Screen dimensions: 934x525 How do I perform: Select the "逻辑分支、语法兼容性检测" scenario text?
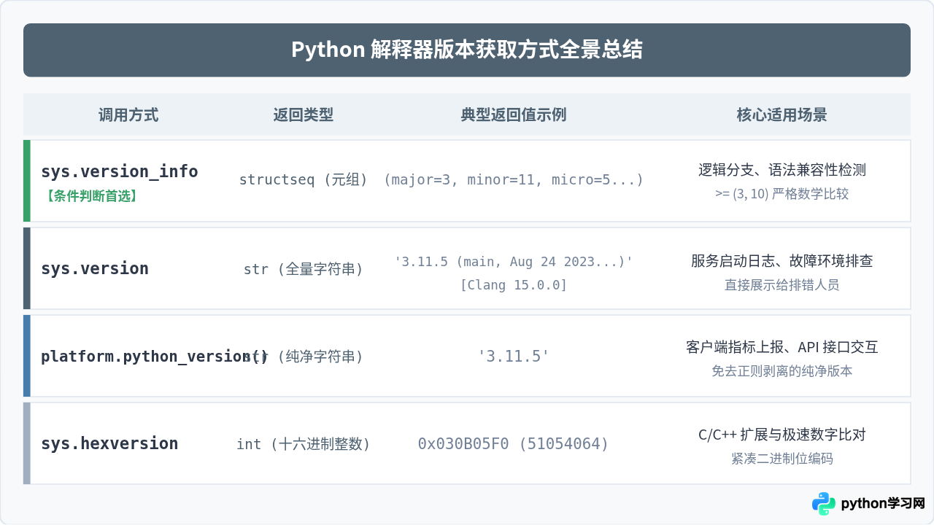pos(782,170)
